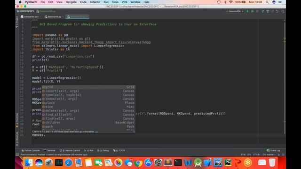301x169 pixels.
Task: Open the Run menu
Action: [106, 2]
